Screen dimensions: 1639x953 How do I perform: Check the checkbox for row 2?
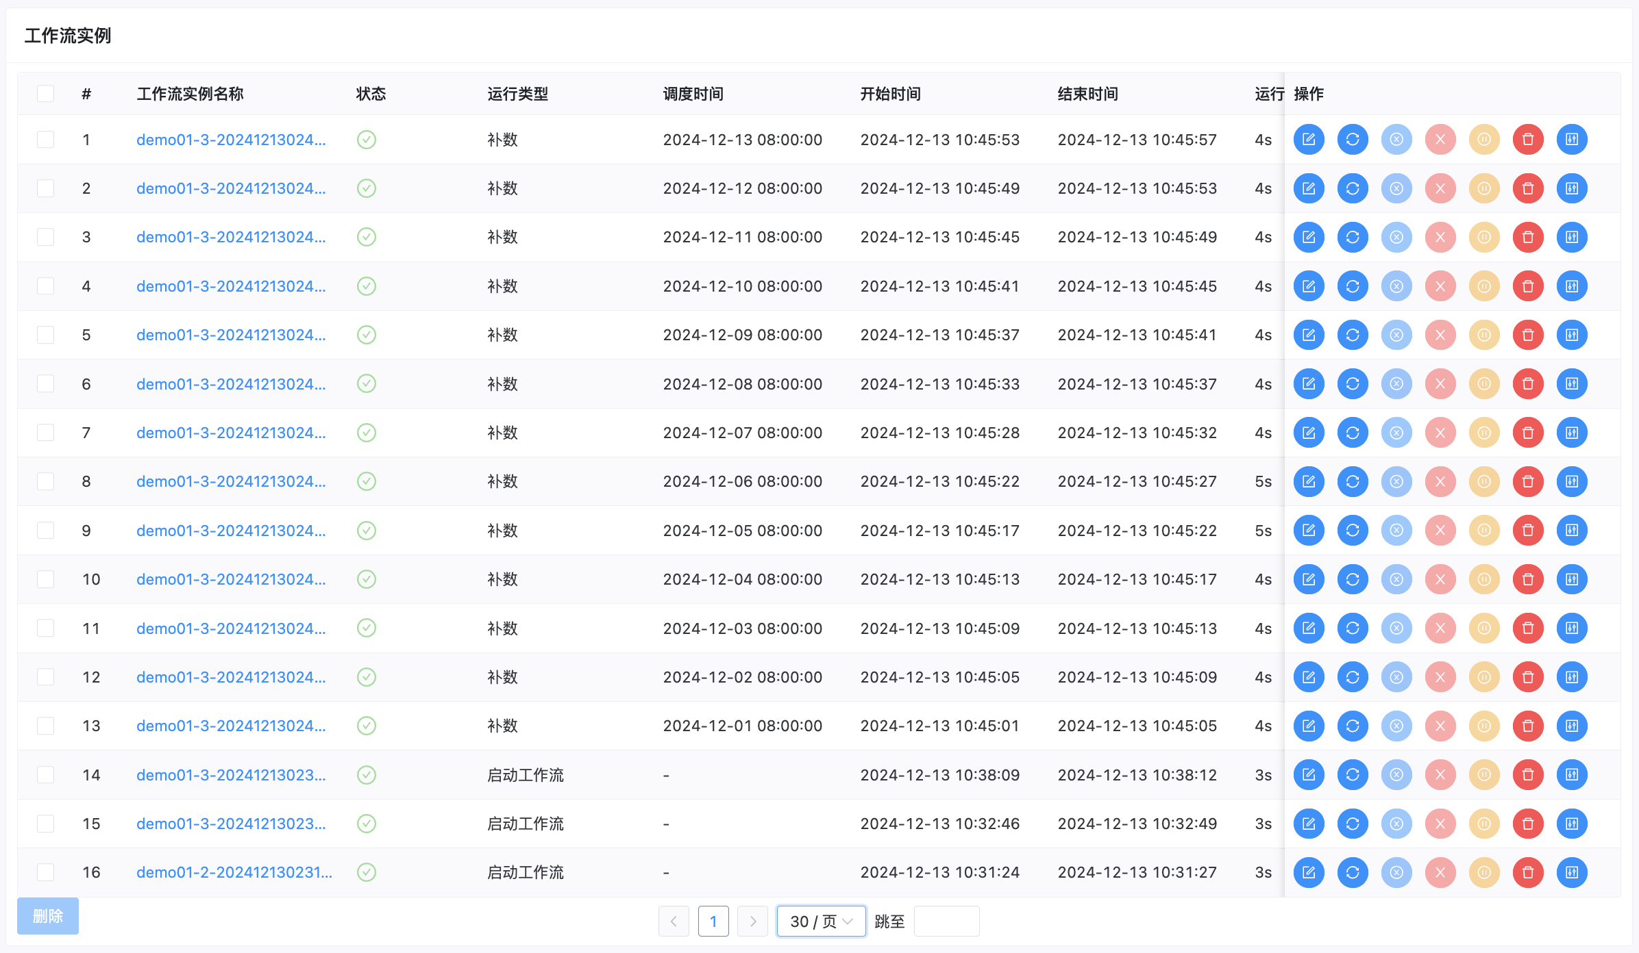pyautogui.click(x=45, y=188)
